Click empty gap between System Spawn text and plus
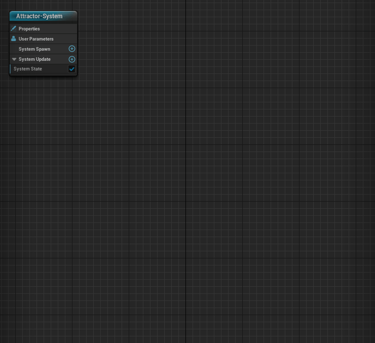Image resolution: width=375 pixels, height=343 pixels. click(x=59, y=49)
